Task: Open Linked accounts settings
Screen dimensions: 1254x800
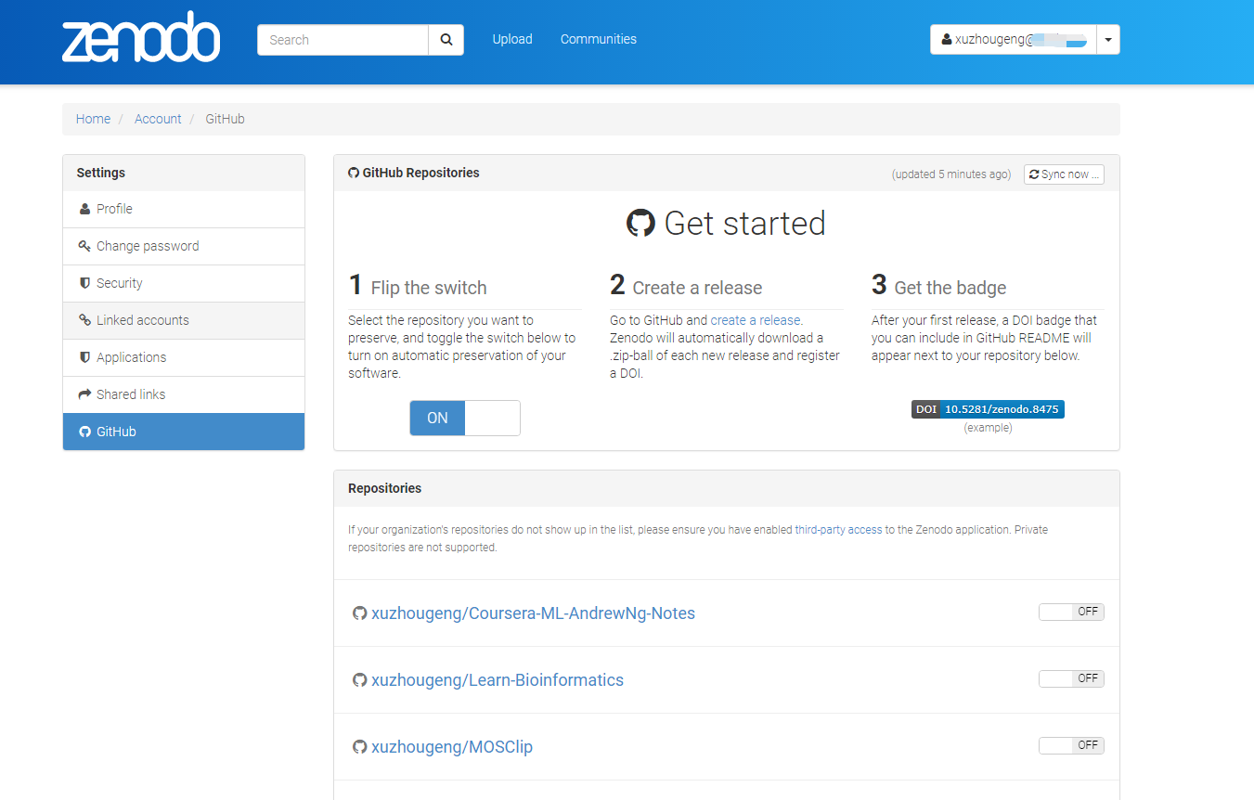Action: (184, 320)
